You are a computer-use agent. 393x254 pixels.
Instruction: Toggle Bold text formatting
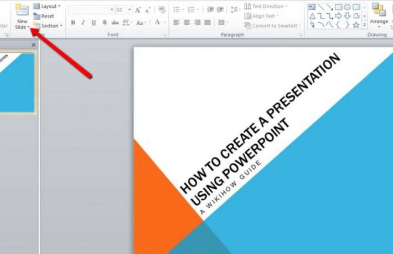[73, 23]
